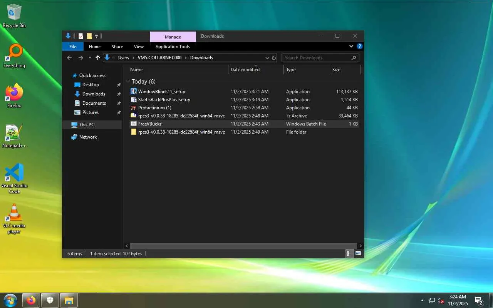
Task: Select the Manage contextual tab
Action: pyautogui.click(x=173, y=37)
